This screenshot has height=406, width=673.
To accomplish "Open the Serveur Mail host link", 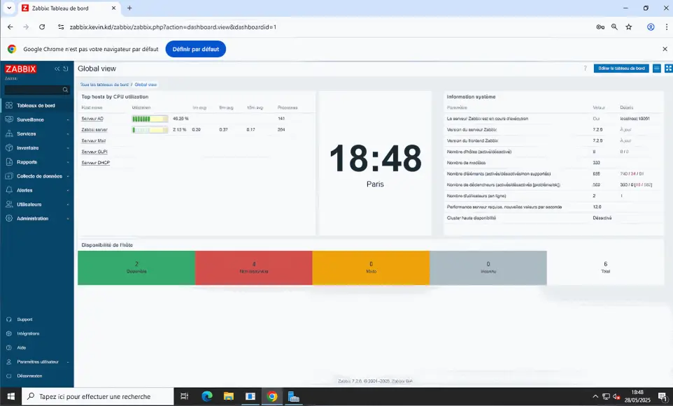I will [x=94, y=141].
